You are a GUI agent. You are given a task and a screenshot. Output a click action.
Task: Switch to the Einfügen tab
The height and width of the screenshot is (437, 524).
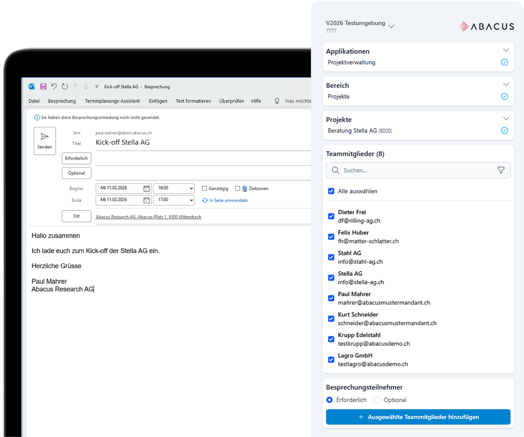point(158,101)
